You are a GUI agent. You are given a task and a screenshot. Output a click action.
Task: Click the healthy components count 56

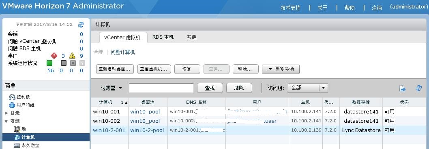(x=51, y=71)
